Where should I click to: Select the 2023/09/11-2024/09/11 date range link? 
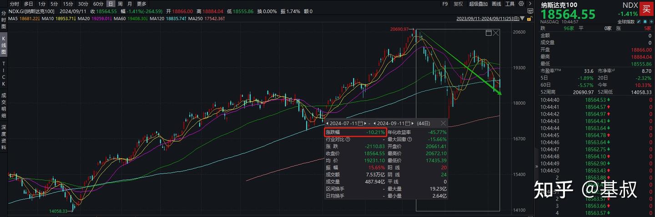tap(488, 19)
